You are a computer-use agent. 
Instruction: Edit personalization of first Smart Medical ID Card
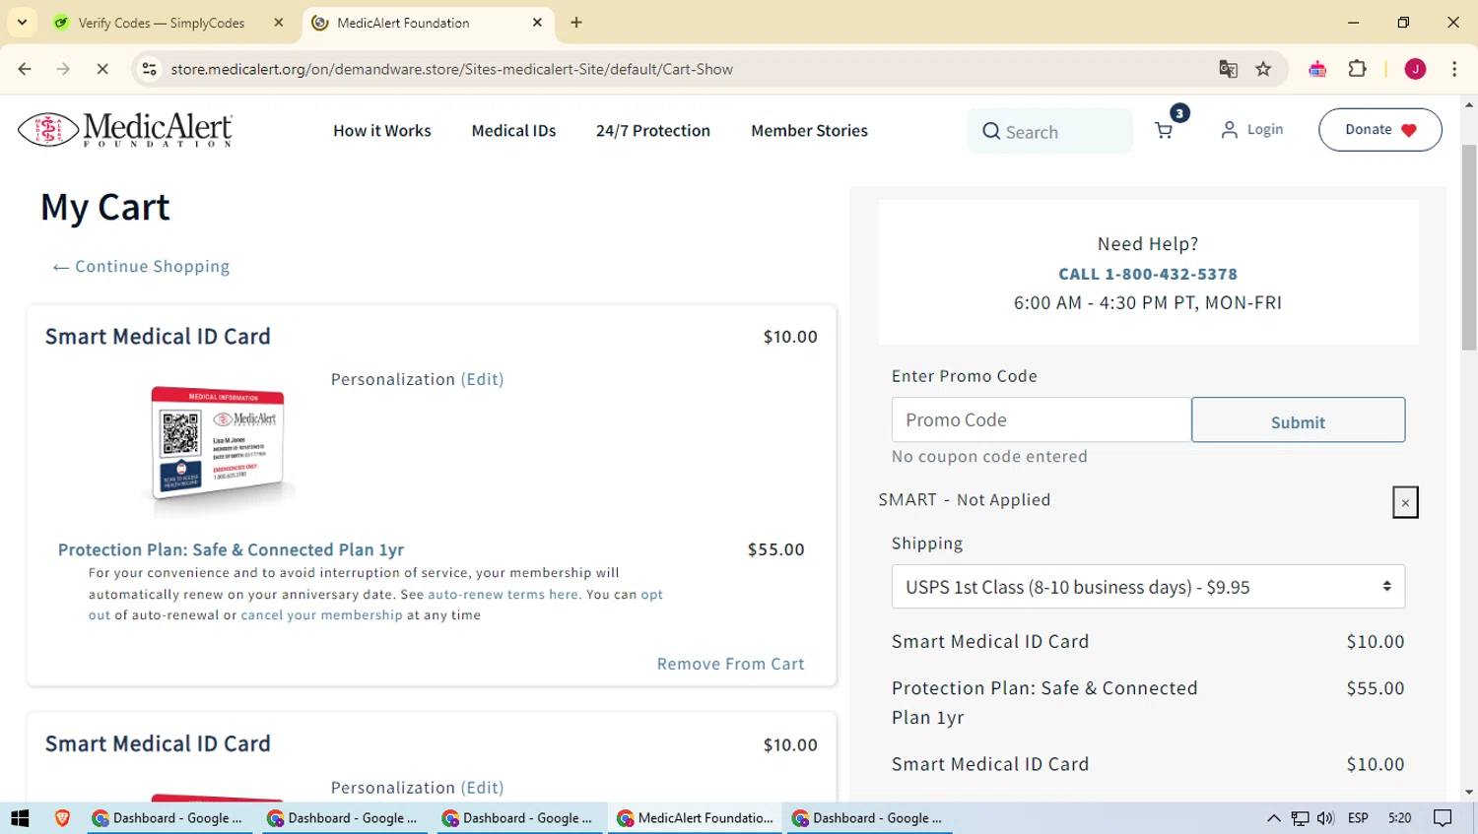[482, 379]
